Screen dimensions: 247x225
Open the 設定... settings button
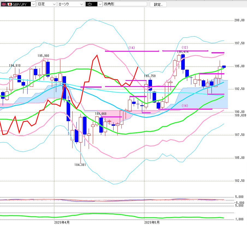[158, 4]
